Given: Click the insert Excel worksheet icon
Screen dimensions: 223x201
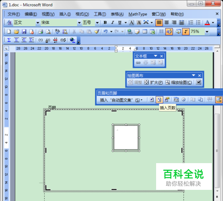Looking at the screenshot, I should pyautogui.click(x=152, y=32).
